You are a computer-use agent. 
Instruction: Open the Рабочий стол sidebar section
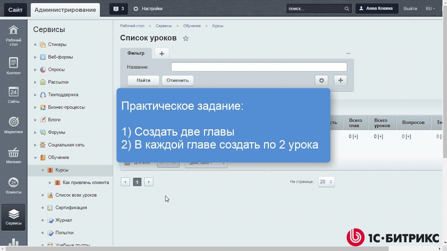(x=14, y=36)
